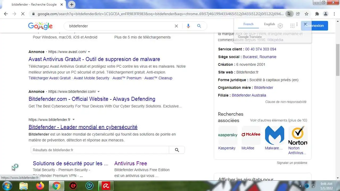Open Solutions de sécurité pour les link

(x=71, y=163)
